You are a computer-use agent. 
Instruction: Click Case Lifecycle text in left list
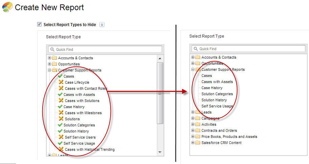point(77,82)
